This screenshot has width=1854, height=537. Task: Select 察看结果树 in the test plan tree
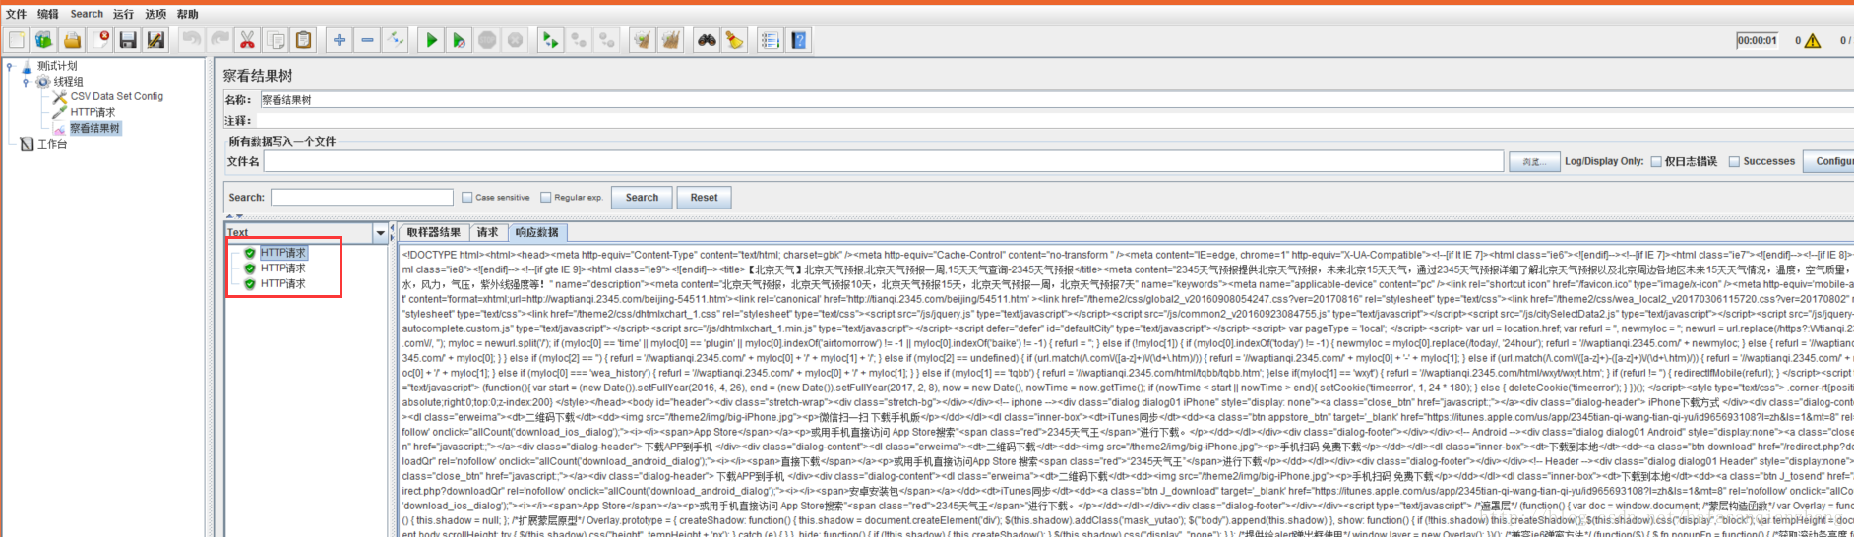tap(94, 129)
